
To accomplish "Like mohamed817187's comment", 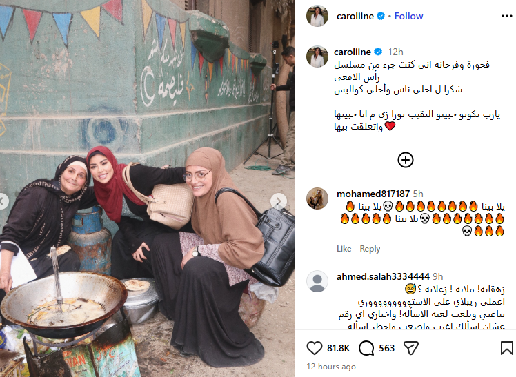I will (344, 249).
